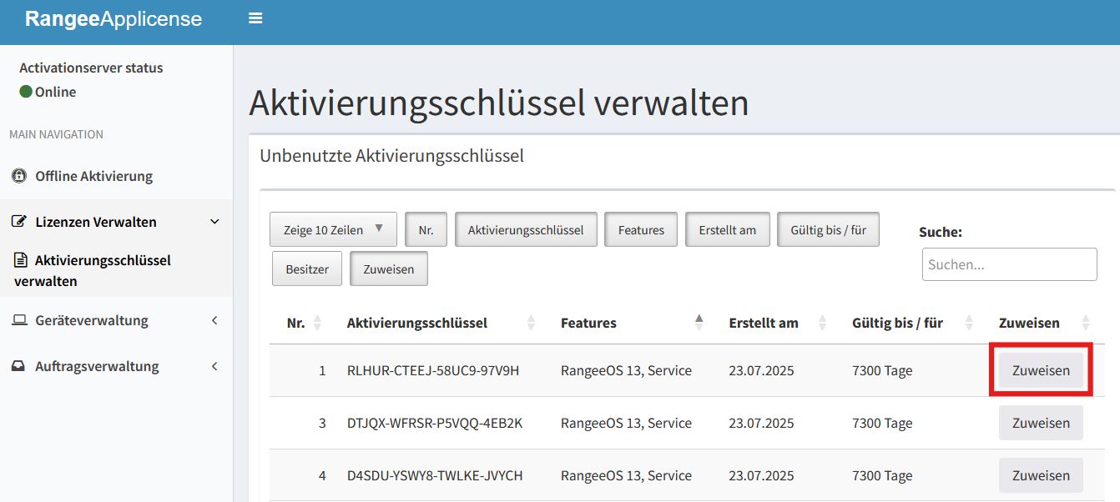
Task: Click the Auftragsverwaltung inbox icon
Action: click(x=18, y=366)
